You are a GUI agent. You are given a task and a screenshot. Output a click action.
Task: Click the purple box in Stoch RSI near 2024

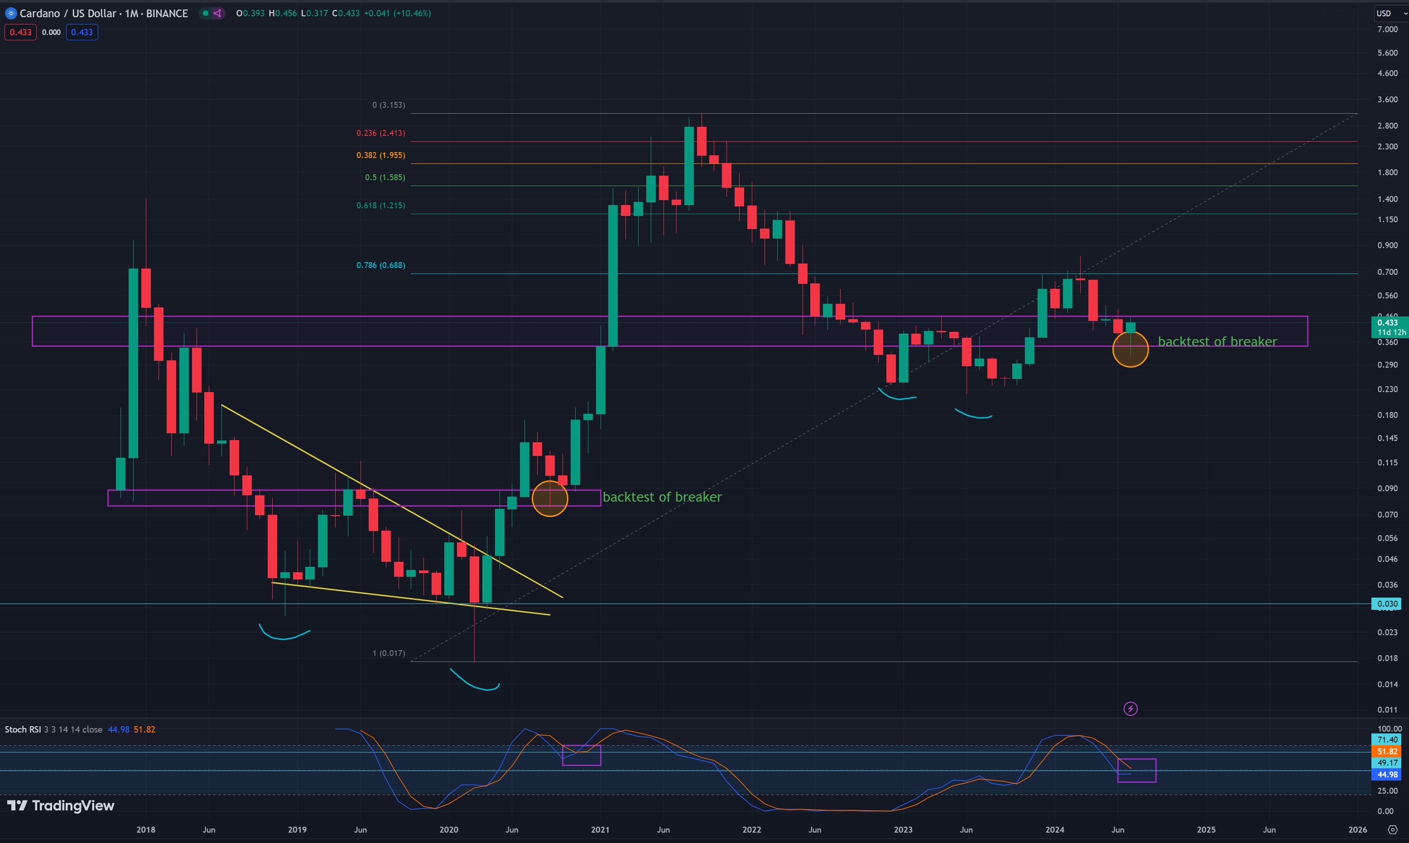point(1136,770)
